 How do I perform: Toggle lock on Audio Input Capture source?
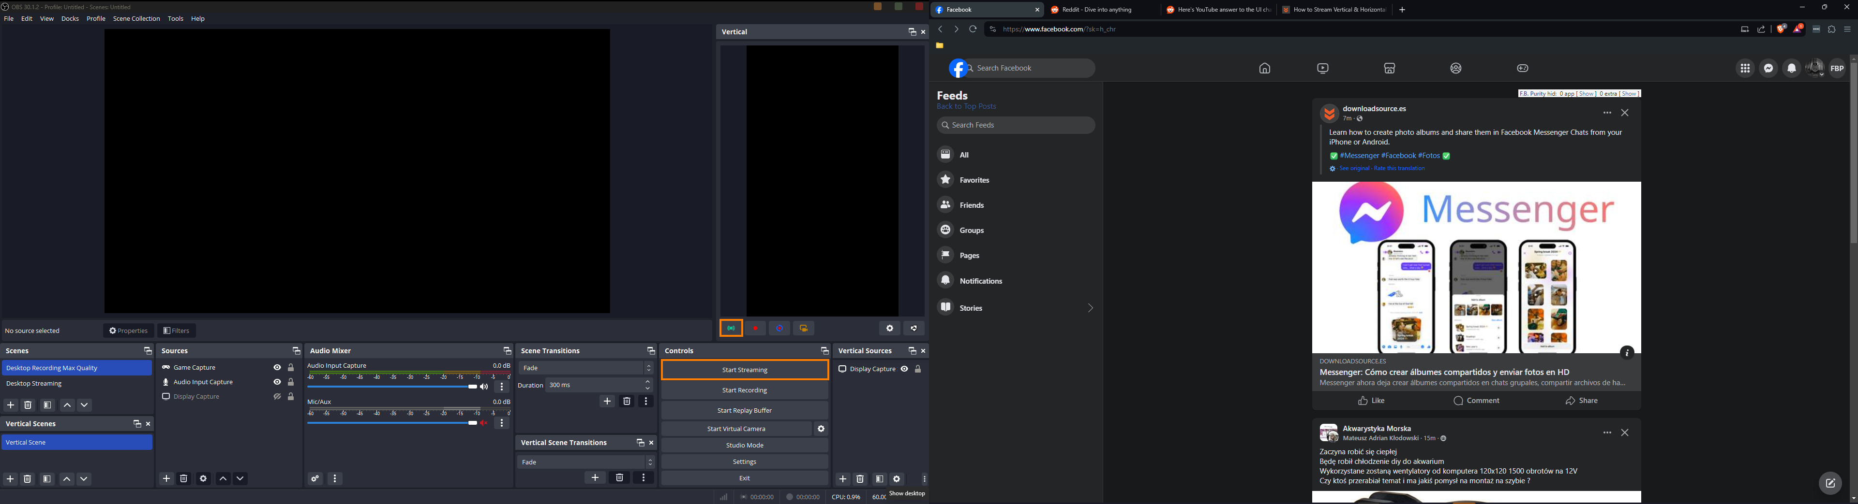(x=291, y=382)
